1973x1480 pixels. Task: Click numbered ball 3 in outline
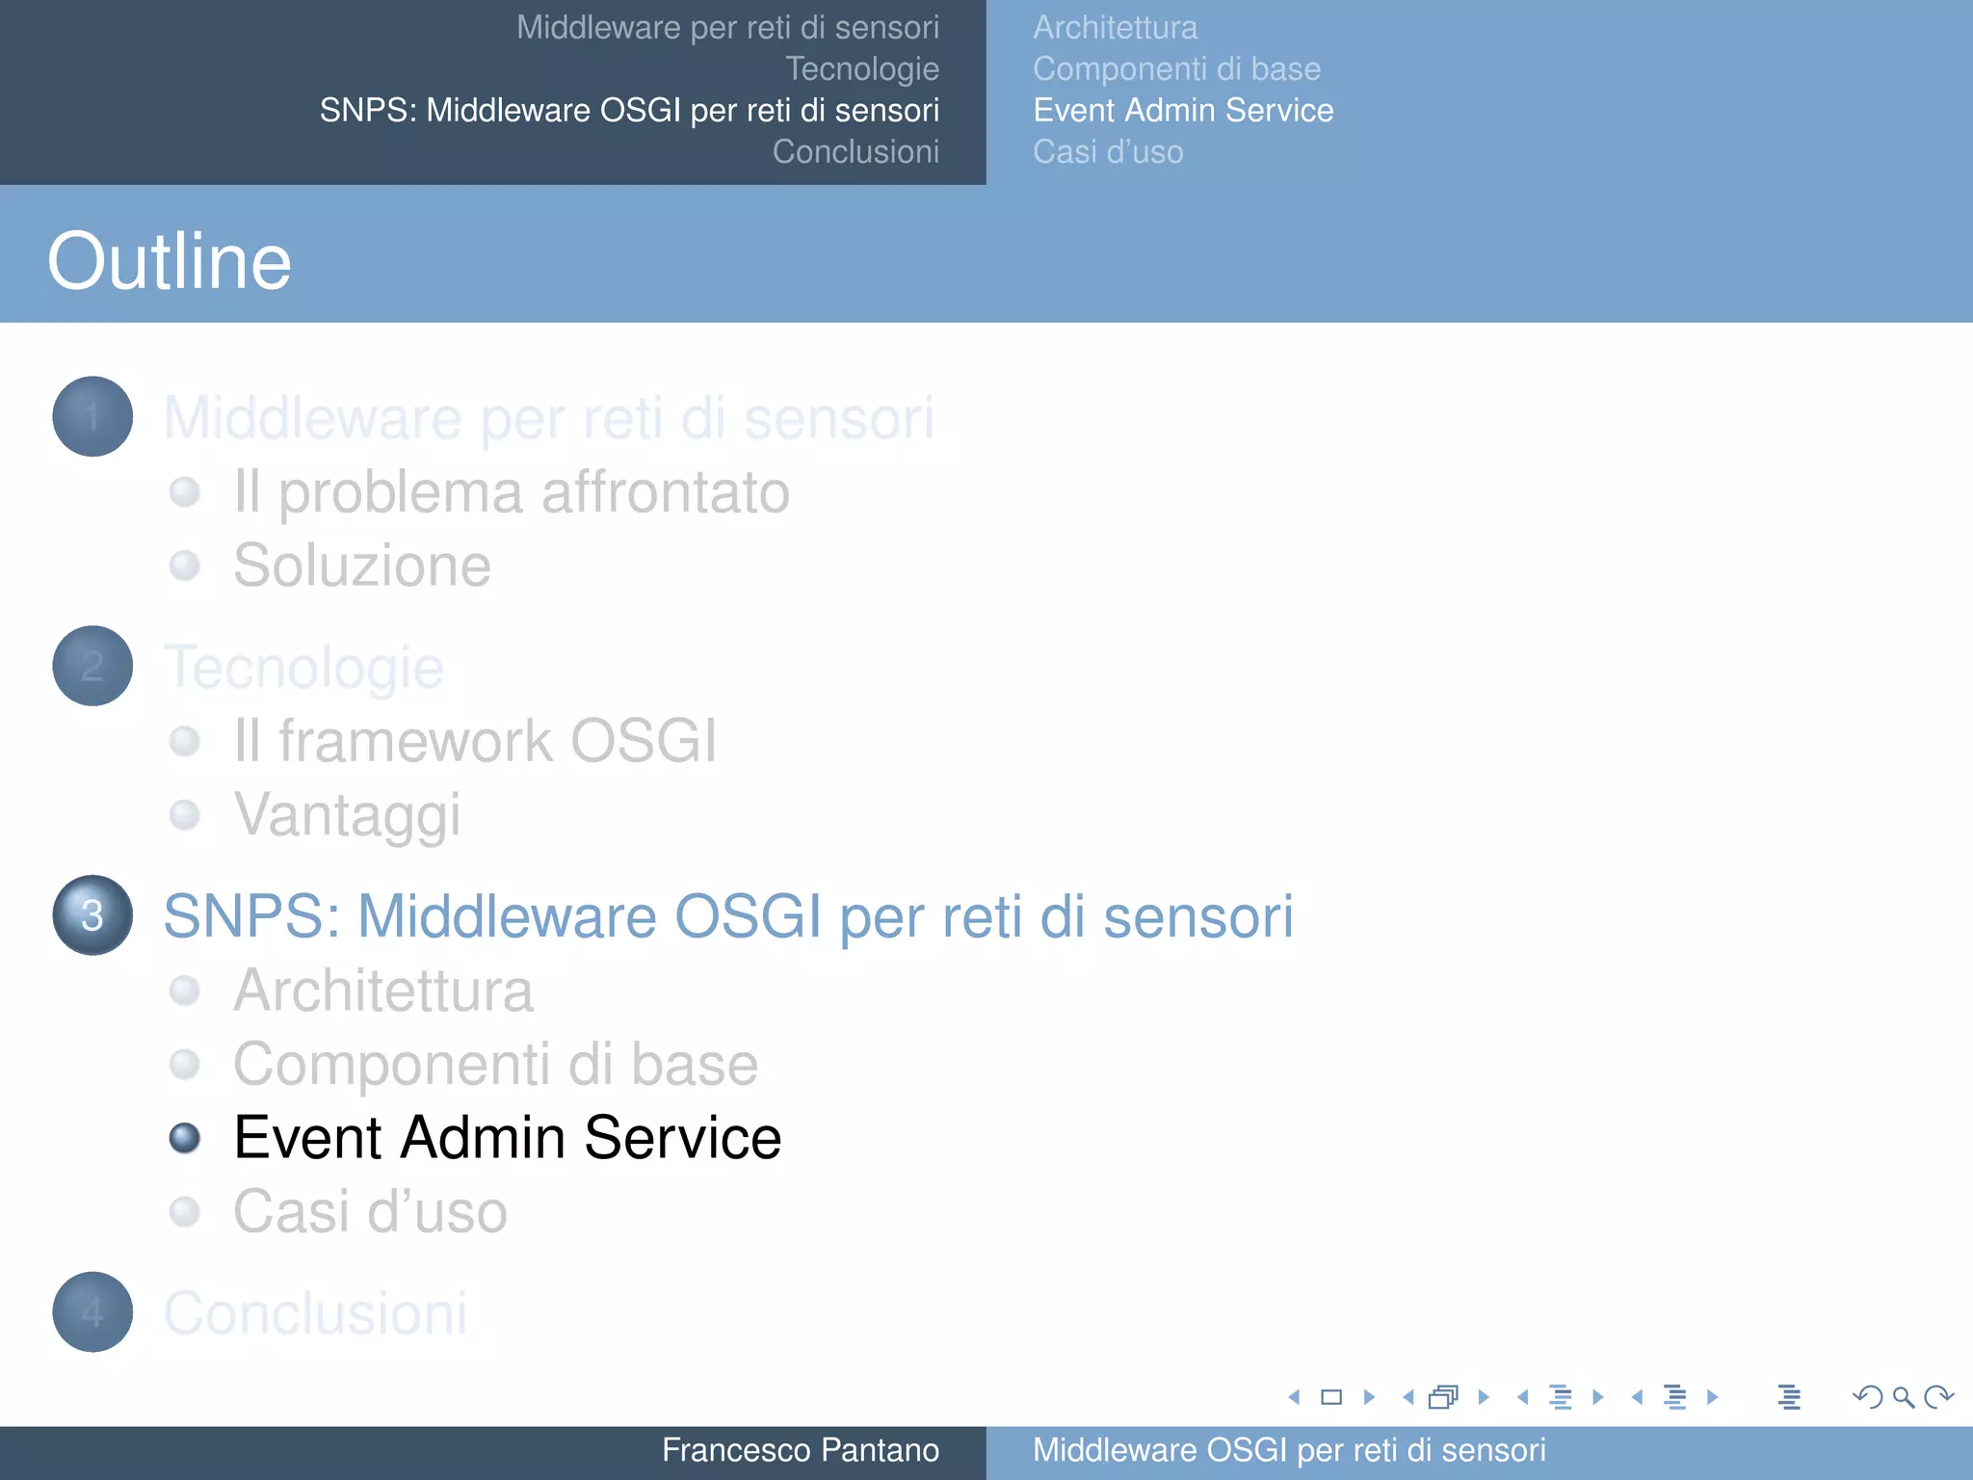(x=92, y=915)
